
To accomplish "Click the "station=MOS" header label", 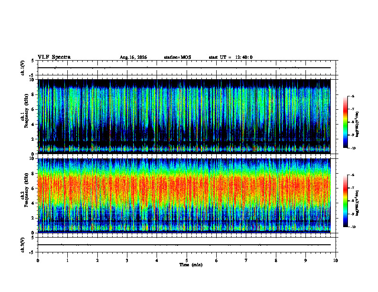I will [178, 57].
